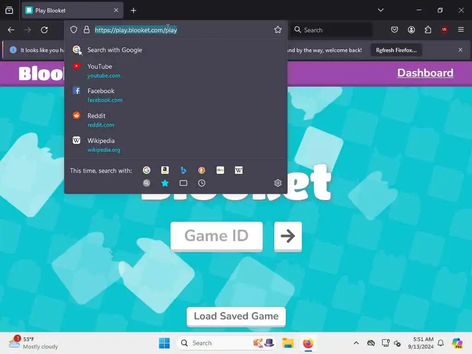The width and height of the screenshot is (472, 354).
Task: Show hidden system tray icons chevron
Action: (x=356, y=343)
